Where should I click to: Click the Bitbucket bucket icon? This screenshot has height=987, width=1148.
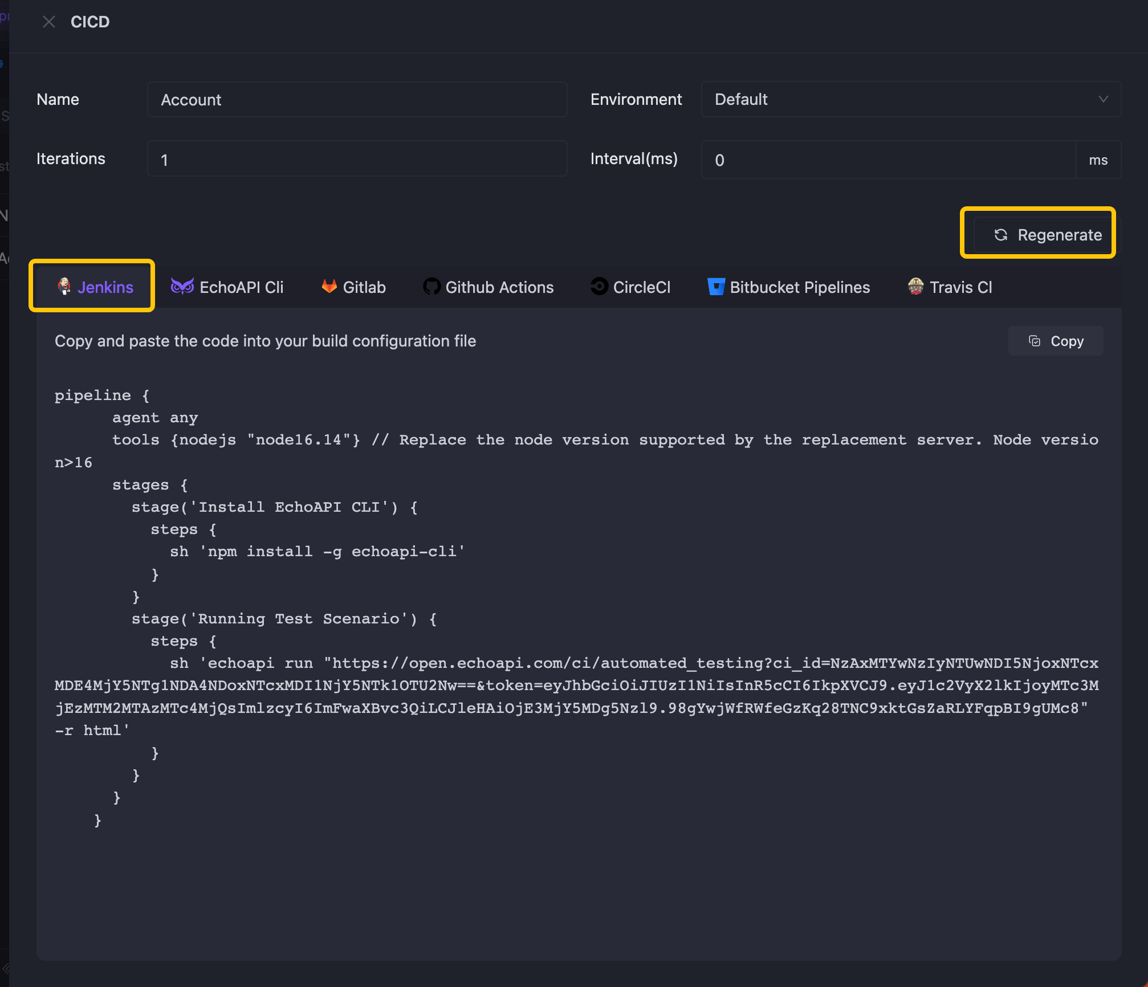[716, 287]
